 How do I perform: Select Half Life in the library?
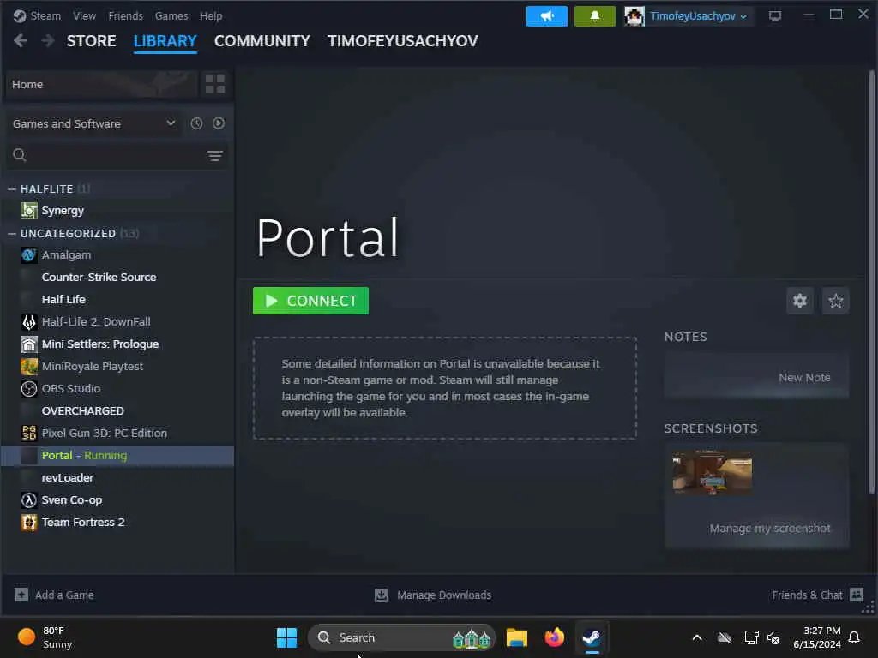[63, 299]
